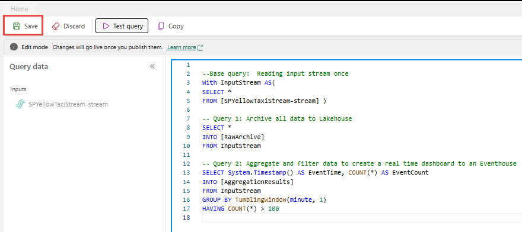Click the Test query play icon
The height and width of the screenshot is (232, 522).
(106, 26)
